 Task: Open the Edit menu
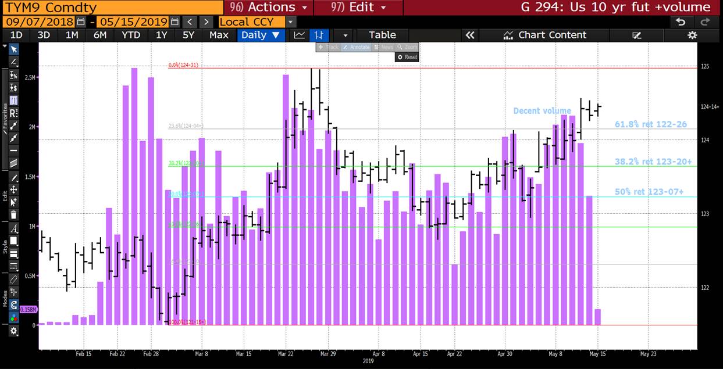tap(358, 7)
